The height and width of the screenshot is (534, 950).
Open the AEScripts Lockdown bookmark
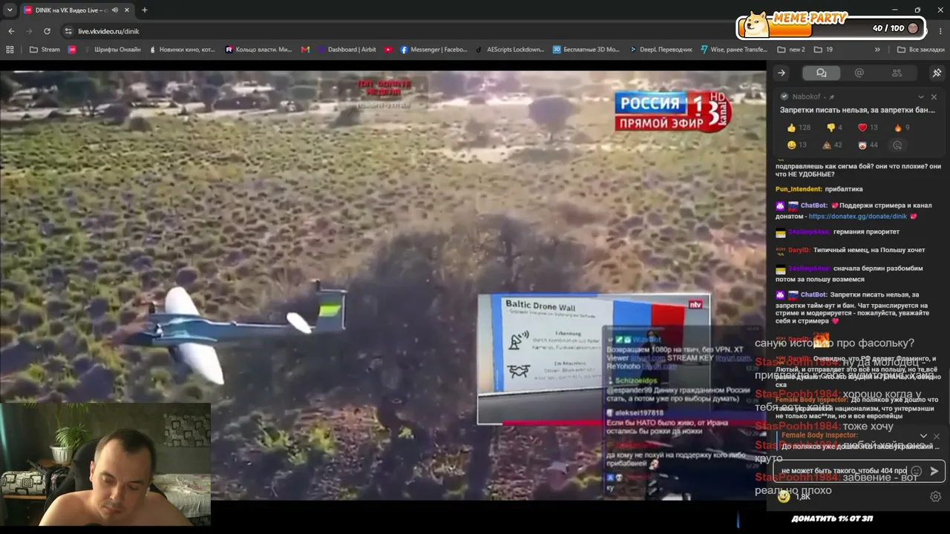511,50
